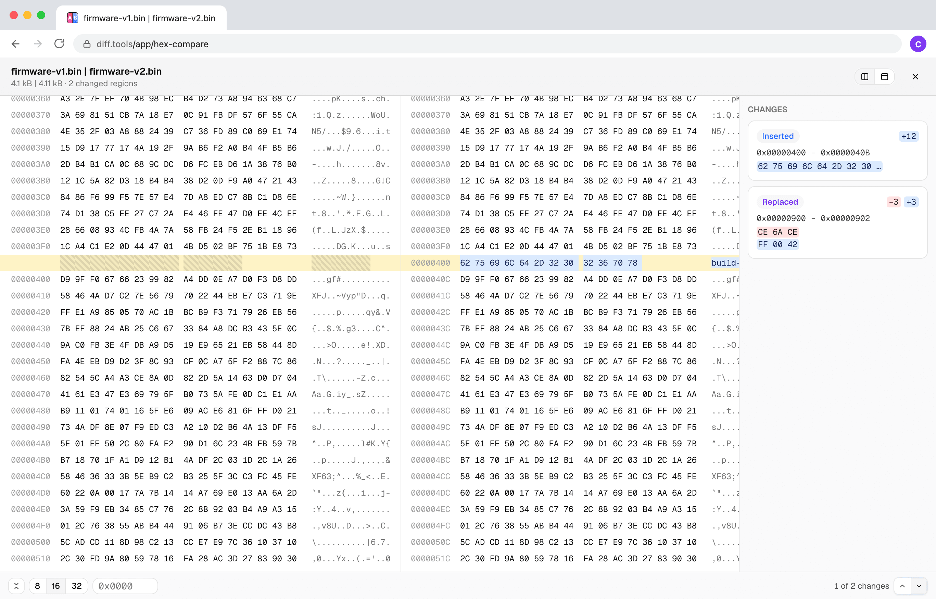Close the comparison with X icon
This screenshot has width=936, height=599.
point(915,77)
